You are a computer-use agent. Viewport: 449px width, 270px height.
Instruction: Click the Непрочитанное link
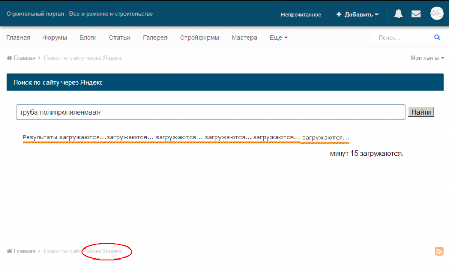(x=301, y=15)
